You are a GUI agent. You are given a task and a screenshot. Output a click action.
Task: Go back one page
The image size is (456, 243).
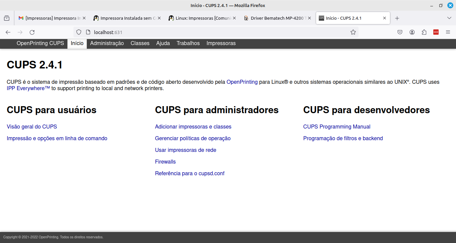pyautogui.click(x=8, y=32)
